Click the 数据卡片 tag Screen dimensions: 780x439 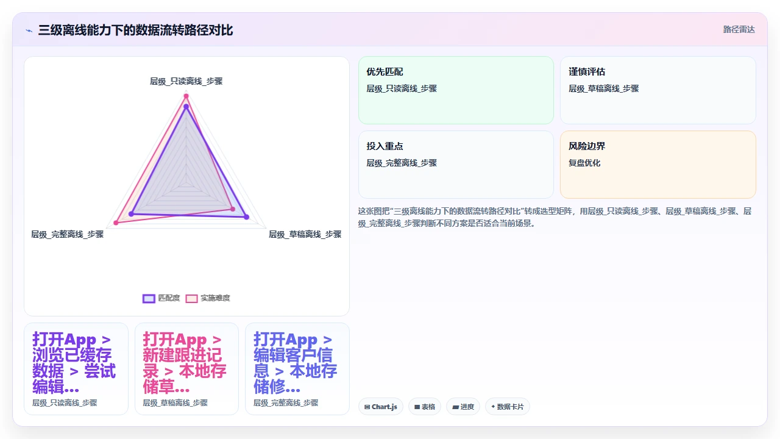tap(507, 407)
